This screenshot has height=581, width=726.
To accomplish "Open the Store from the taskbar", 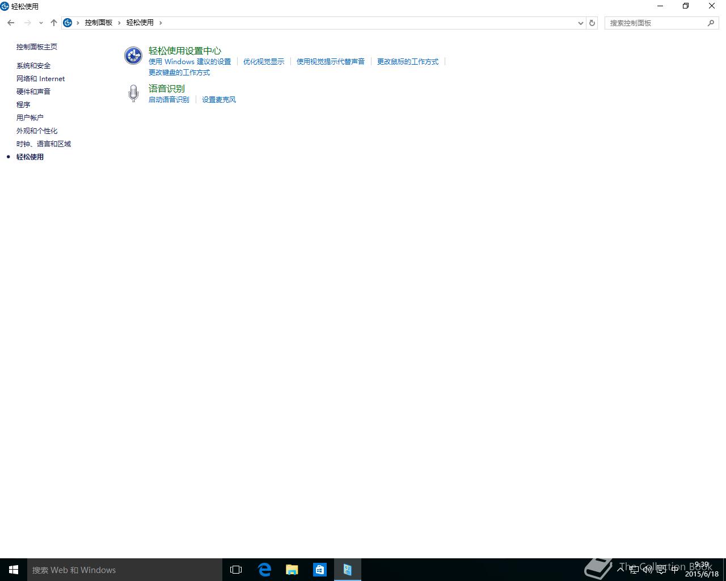I will pos(320,570).
